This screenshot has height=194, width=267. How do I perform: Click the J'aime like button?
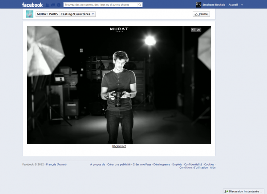click(x=201, y=14)
